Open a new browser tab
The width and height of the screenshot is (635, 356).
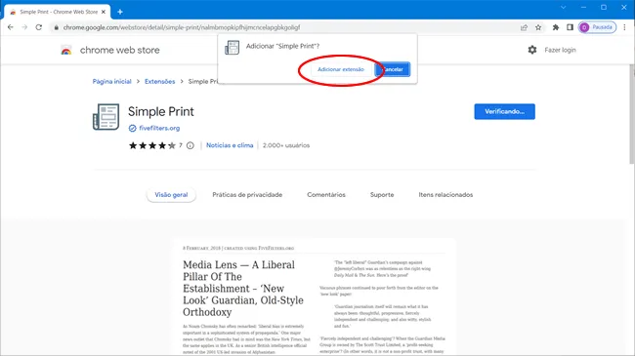(120, 12)
